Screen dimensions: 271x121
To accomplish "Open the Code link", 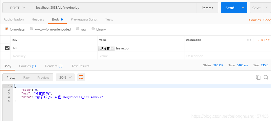I will [267, 20].
